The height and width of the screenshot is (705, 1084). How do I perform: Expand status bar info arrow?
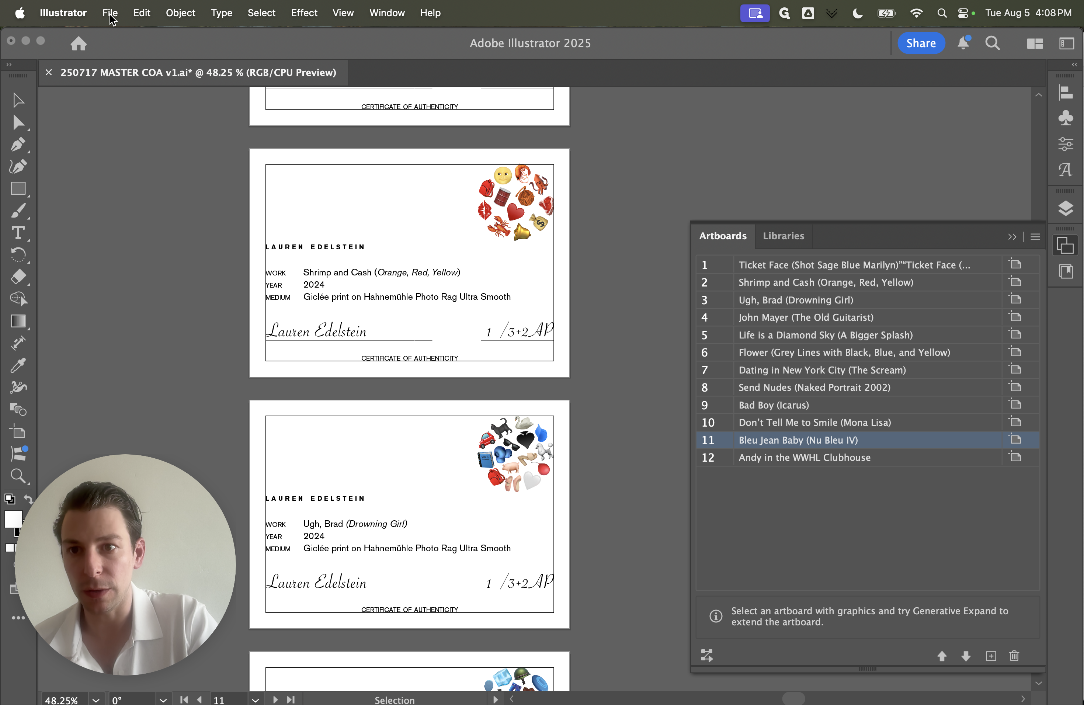click(496, 699)
